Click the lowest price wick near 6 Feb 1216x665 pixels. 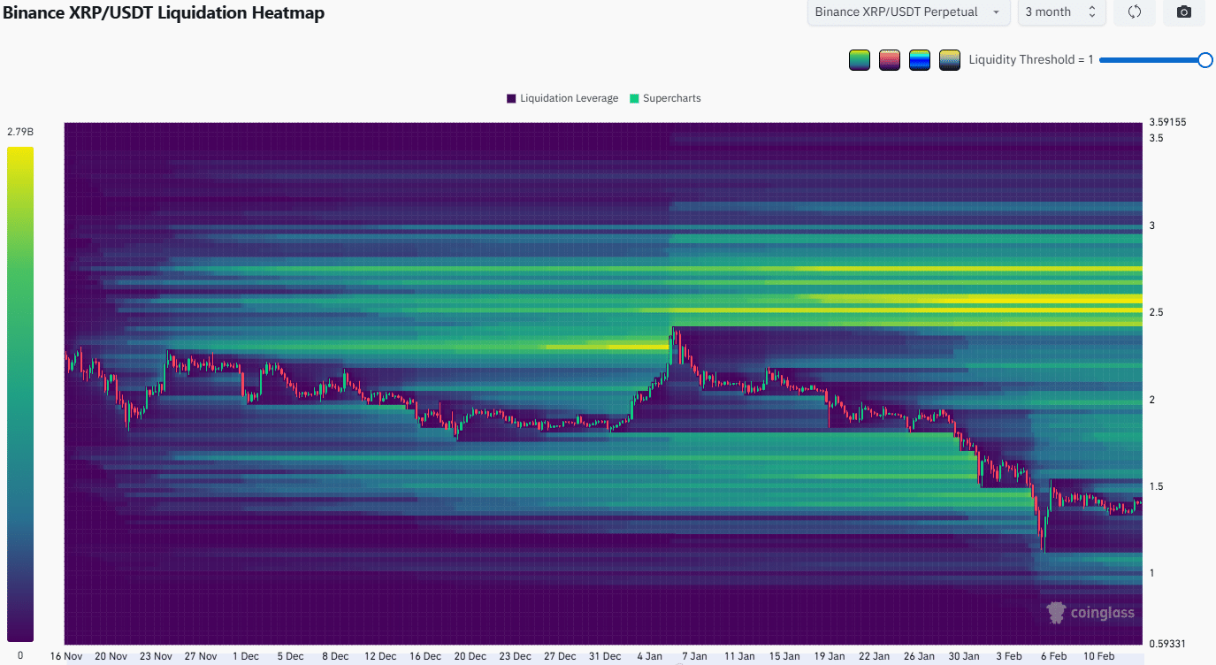1043,548
